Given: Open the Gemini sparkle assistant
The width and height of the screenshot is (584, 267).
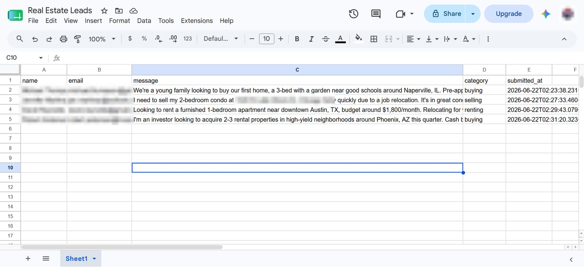Looking at the screenshot, I should [546, 14].
